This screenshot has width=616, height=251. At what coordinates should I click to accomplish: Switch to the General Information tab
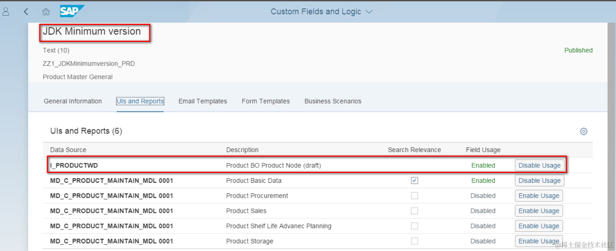73,101
